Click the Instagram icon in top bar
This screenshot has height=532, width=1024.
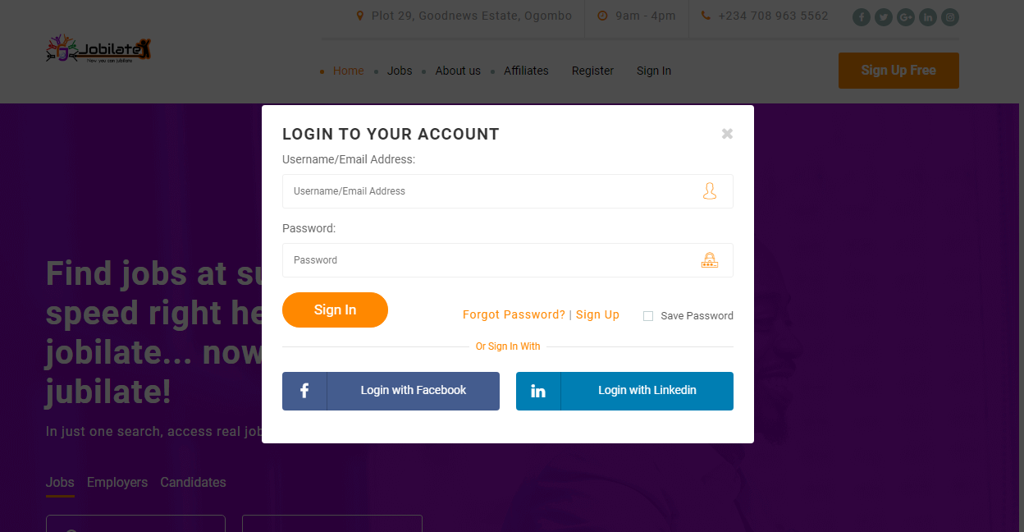tap(950, 17)
